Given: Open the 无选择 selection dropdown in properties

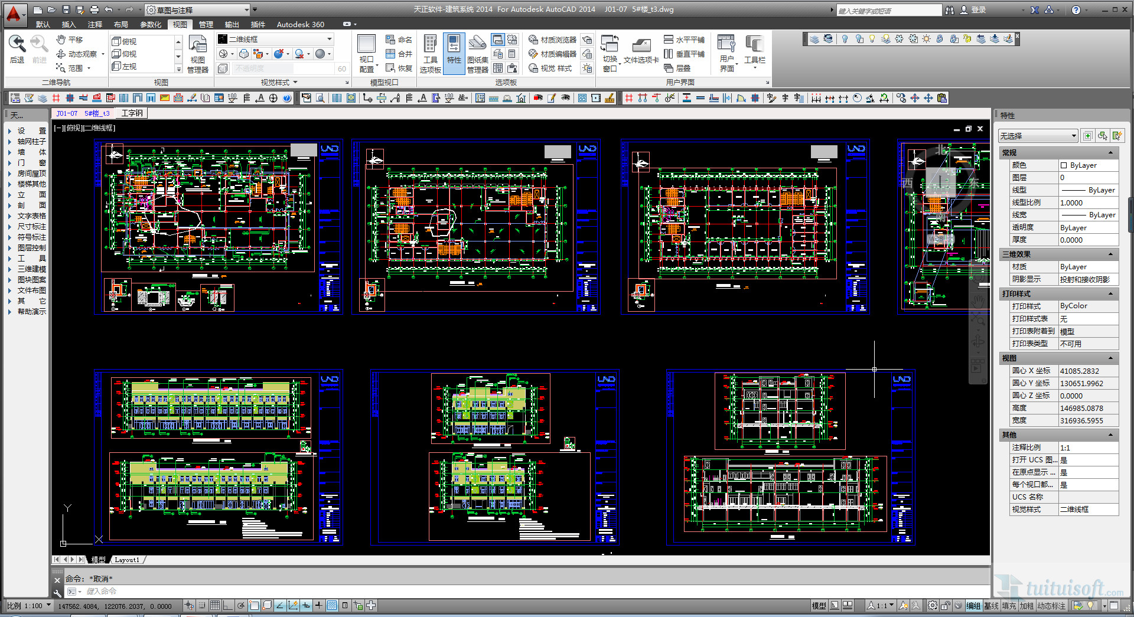Looking at the screenshot, I should tap(1038, 136).
